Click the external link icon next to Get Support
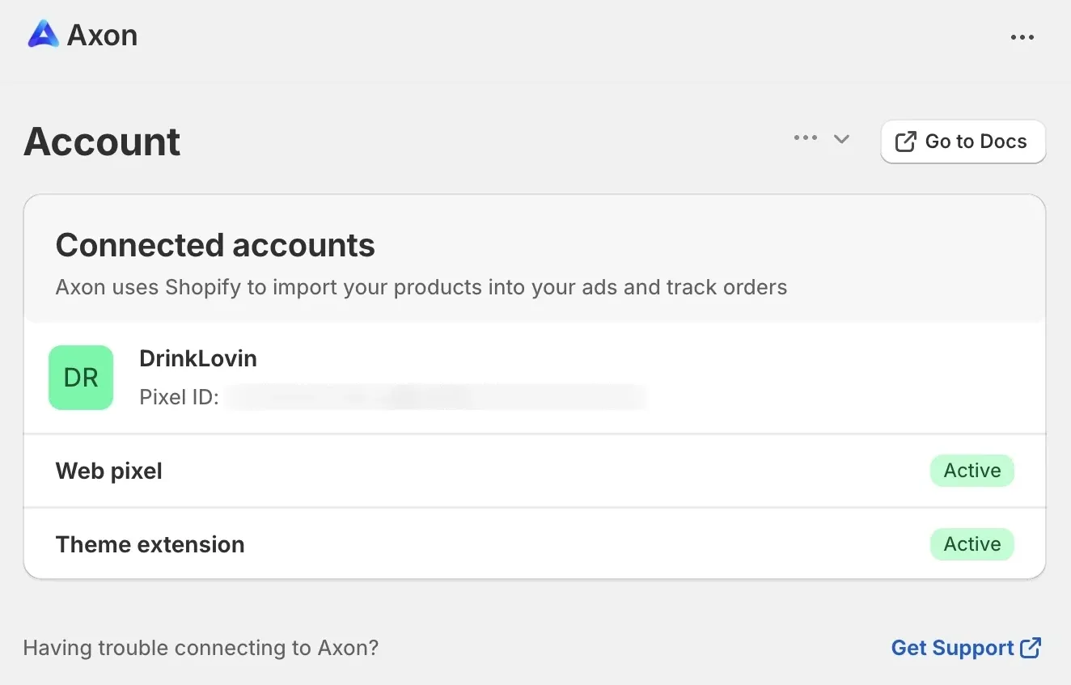Screen dimensions: 1071x685 point(1031,647)
